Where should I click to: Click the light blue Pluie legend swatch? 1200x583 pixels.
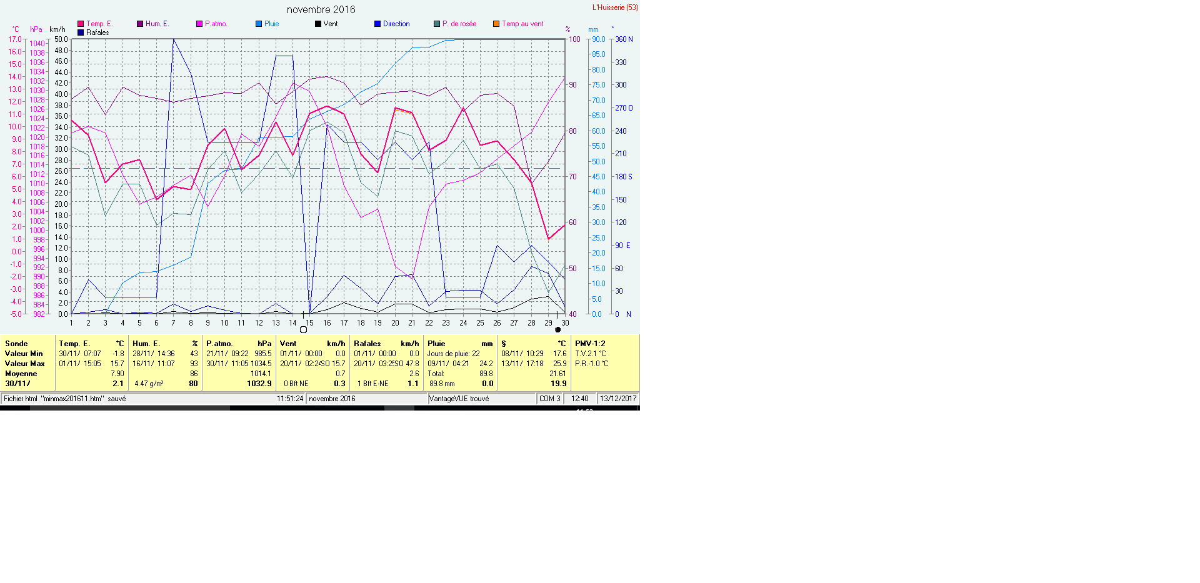point(259,24)
